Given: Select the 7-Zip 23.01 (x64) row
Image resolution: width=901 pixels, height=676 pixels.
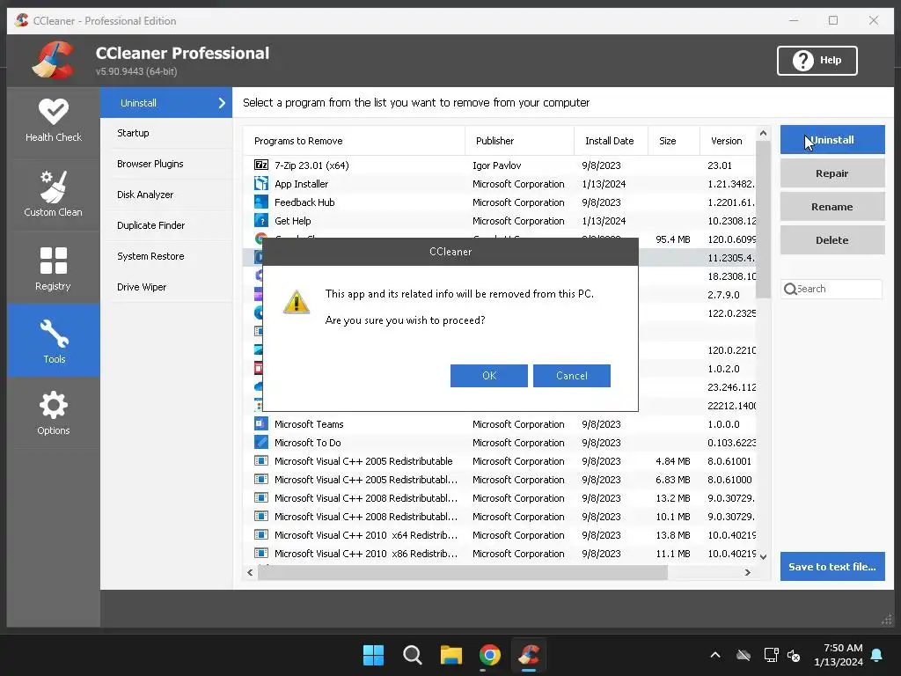Looking at the screenshot, I should coord(500,165).
